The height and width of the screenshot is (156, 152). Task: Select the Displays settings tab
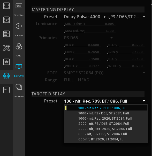(19, 70)
